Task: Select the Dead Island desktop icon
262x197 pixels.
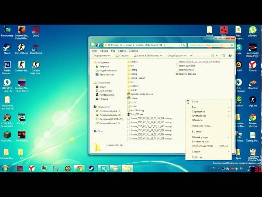Action: (36, 49)
